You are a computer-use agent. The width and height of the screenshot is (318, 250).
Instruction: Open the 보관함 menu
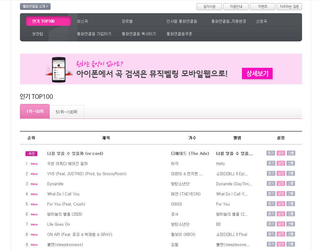(x=37, y=34)
